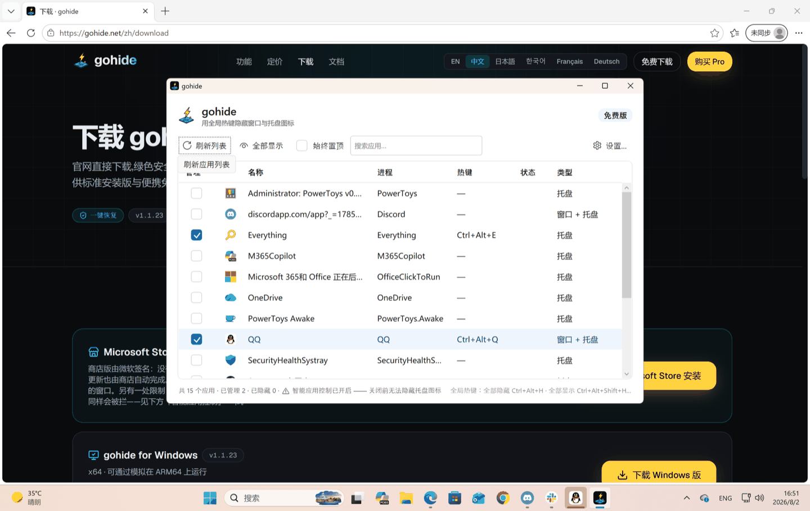Switch site language to 日本語
810x511 pixels.
click(x=505, y=62)
